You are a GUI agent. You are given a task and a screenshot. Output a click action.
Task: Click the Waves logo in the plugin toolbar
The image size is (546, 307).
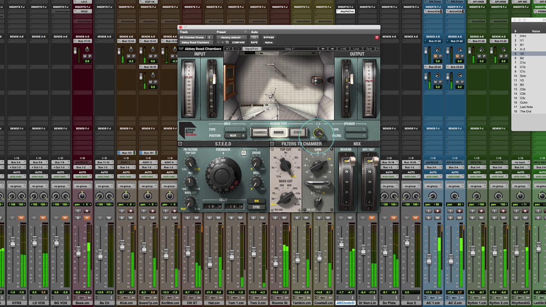pos(181,49)
